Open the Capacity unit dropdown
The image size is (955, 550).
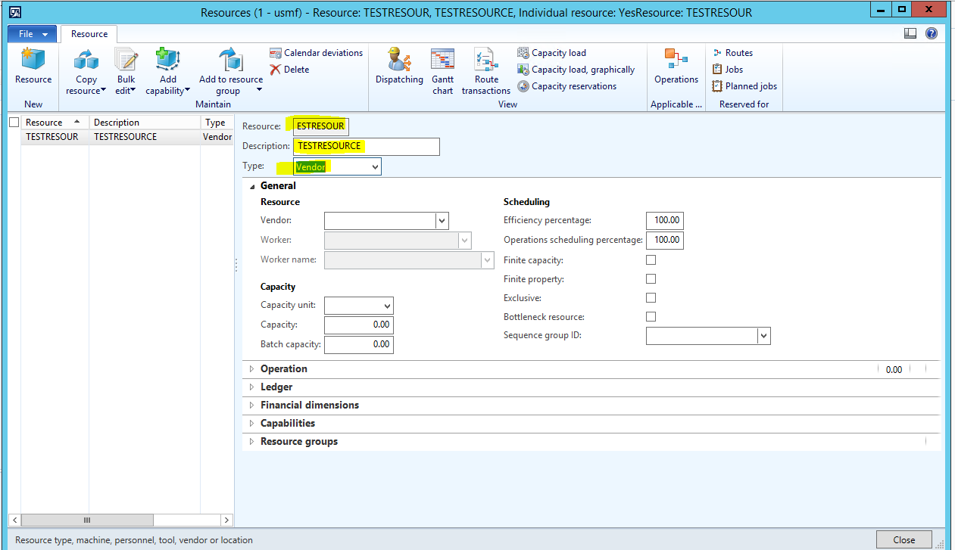[387, 306]
